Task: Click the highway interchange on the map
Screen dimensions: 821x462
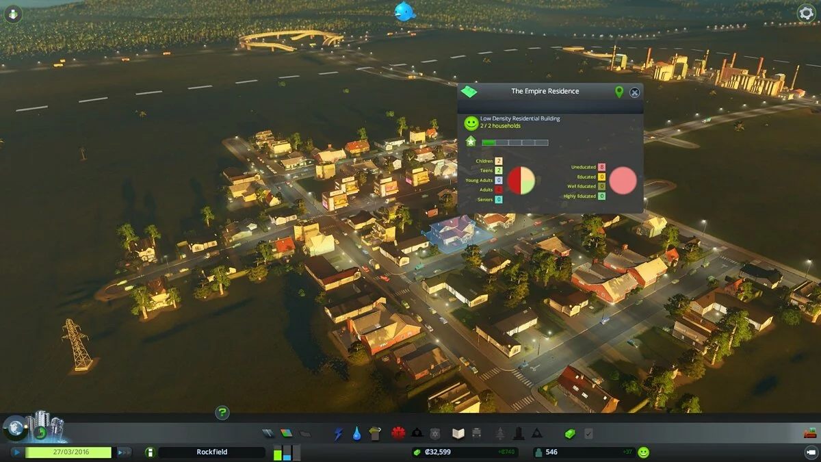Action: coord(290,39)
